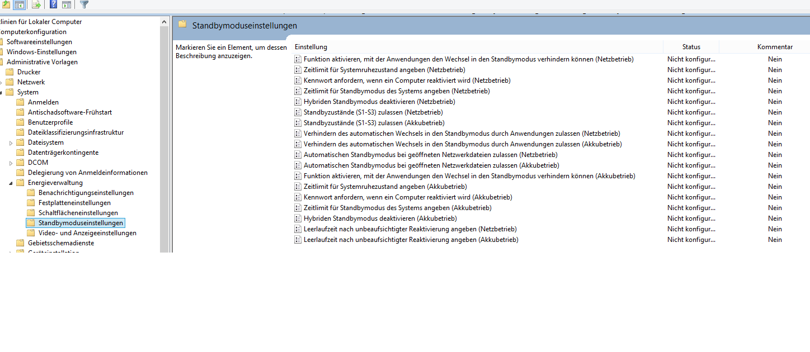Click the folder icon in Standbymoduseinstellungen header
Screen dimensions: 810x352
182,24
